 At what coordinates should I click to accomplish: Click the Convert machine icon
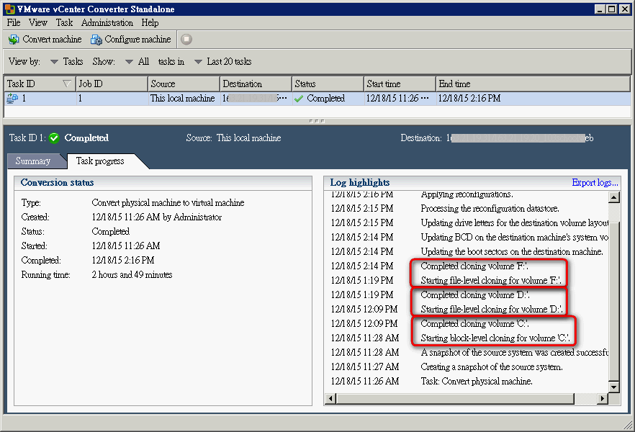coord(14,40)
